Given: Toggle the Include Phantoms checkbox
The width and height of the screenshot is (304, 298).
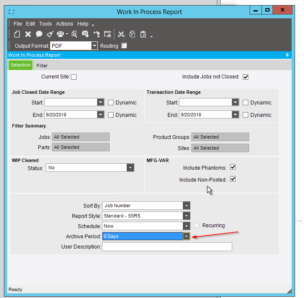Looking at the screenshot, I should click(233, 167).
